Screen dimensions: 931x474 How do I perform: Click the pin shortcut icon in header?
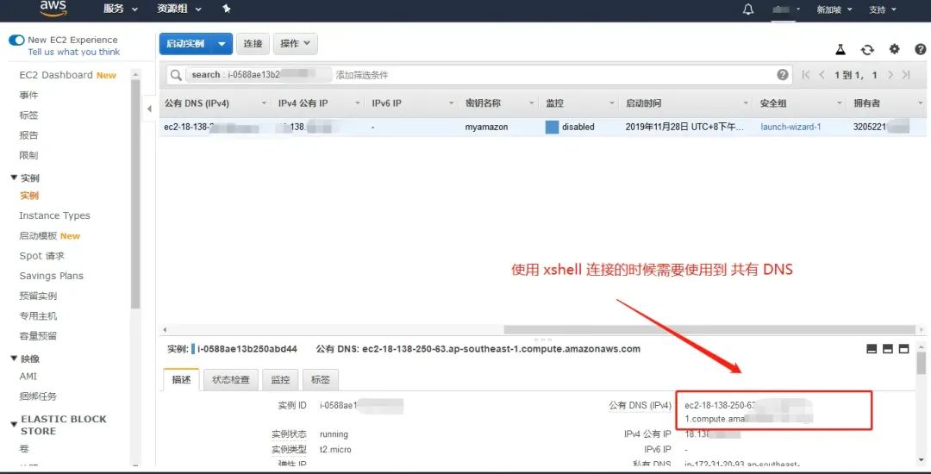(x=226, y=9)
